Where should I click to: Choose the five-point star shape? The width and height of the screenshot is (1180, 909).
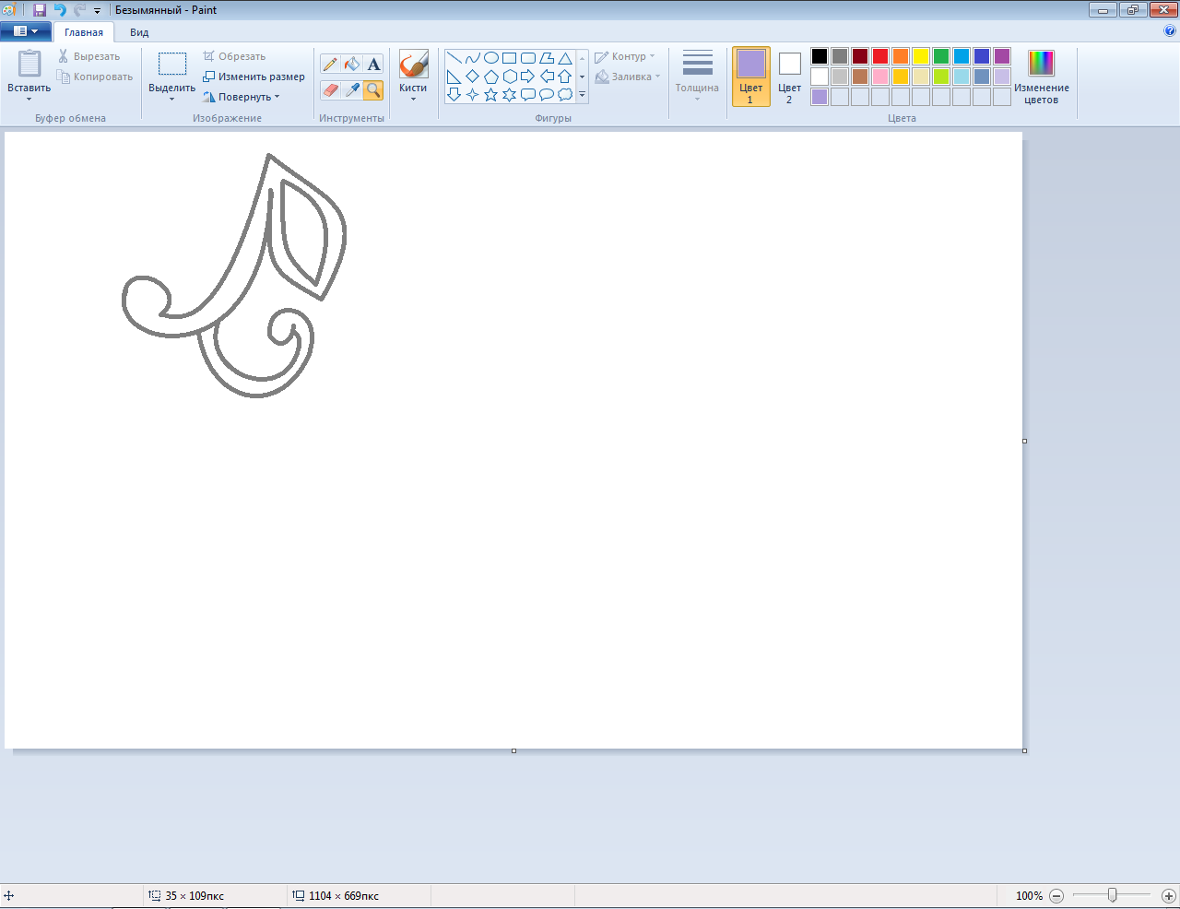[490, 95]
